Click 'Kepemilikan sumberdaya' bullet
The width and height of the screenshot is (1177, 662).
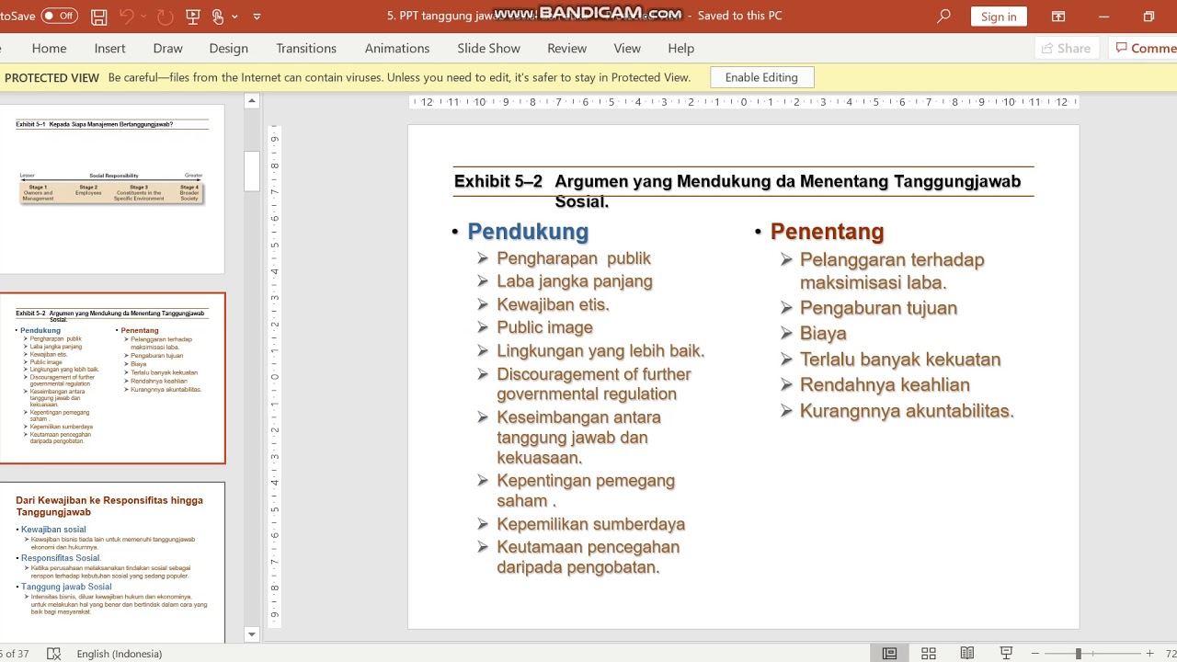pyautogui.click(x=590, y=524)
